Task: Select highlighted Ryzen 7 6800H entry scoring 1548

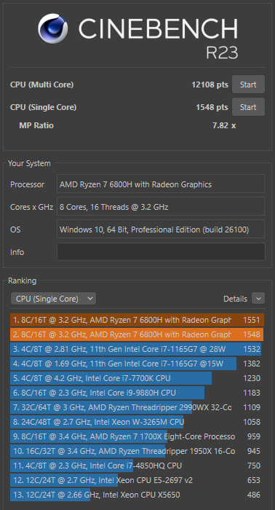Action: tap(137, 334)
